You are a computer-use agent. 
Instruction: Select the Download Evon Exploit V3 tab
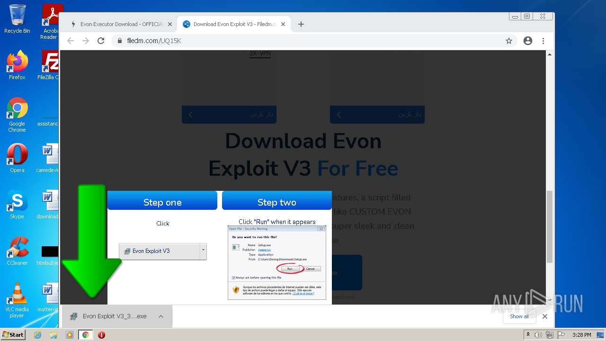tap(234, 24)
